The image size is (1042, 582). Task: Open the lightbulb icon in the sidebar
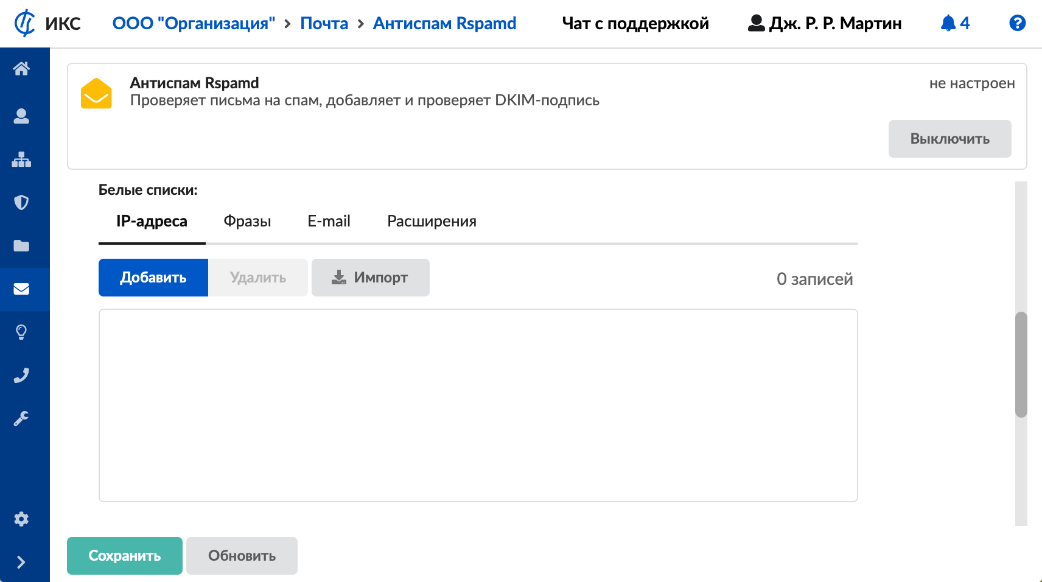(x=21, y=332)
